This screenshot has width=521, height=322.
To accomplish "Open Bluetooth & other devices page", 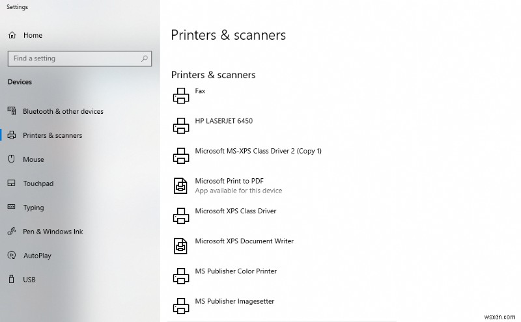I will coord(63,111).
